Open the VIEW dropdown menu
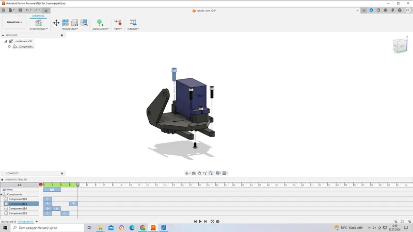 coord(118,29)
